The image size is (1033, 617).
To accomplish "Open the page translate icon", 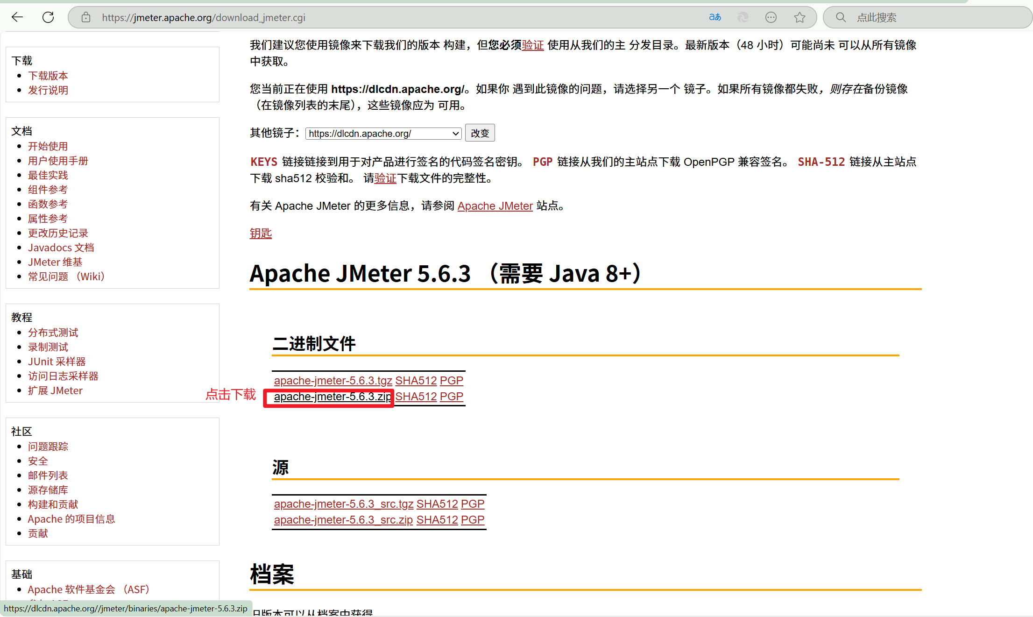I will [715, 17].
